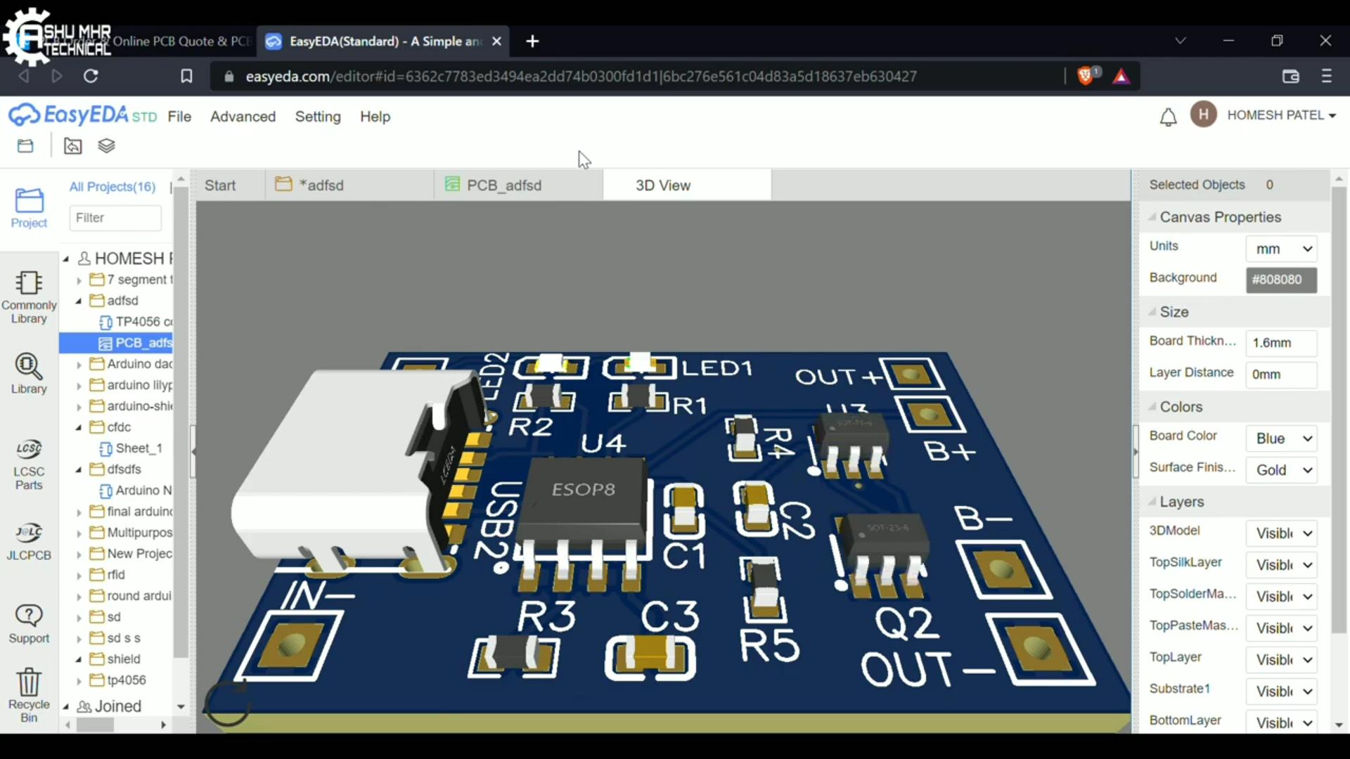Click the All Projects(16) link
1350x759 pixels.
(x=112, y=186)
